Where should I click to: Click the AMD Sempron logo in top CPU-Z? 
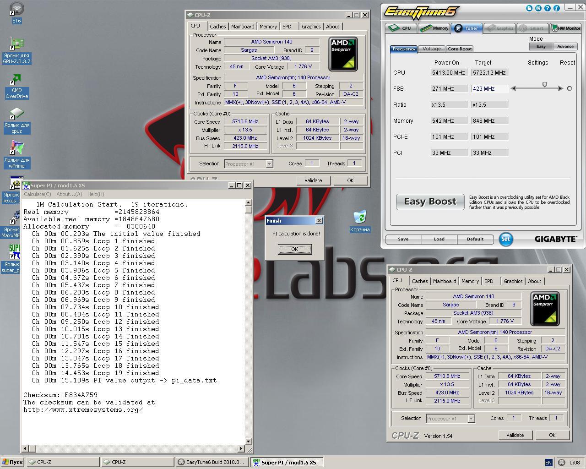tap(343, 55)
